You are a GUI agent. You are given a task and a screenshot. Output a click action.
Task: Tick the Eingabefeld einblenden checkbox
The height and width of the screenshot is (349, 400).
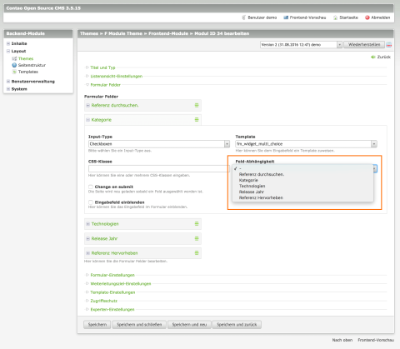91,202
